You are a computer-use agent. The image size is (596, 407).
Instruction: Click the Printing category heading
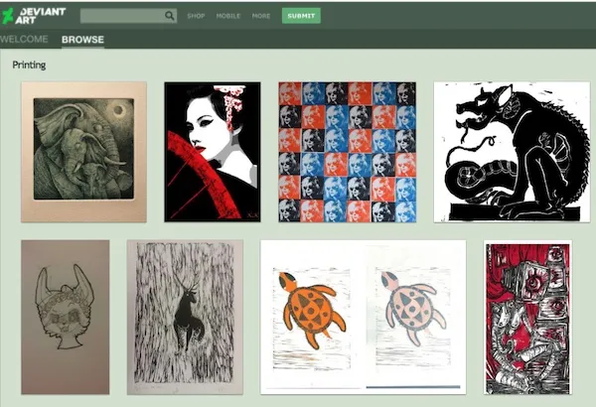(29, 66)
